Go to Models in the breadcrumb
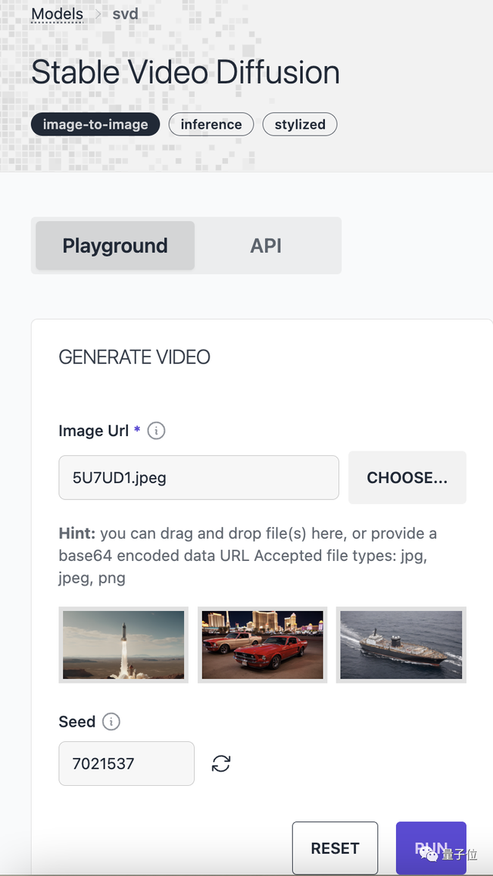The width and height of the screenshot is (493, 876). pos(57,14)
